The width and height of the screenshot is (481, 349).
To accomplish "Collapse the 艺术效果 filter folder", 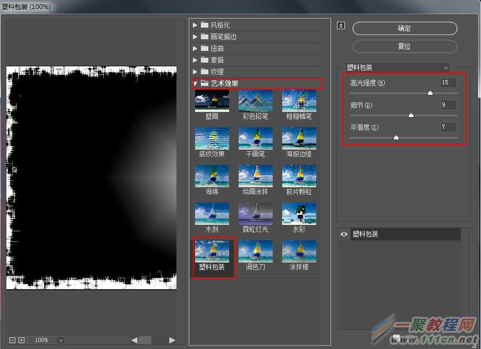I will point(195,83).
